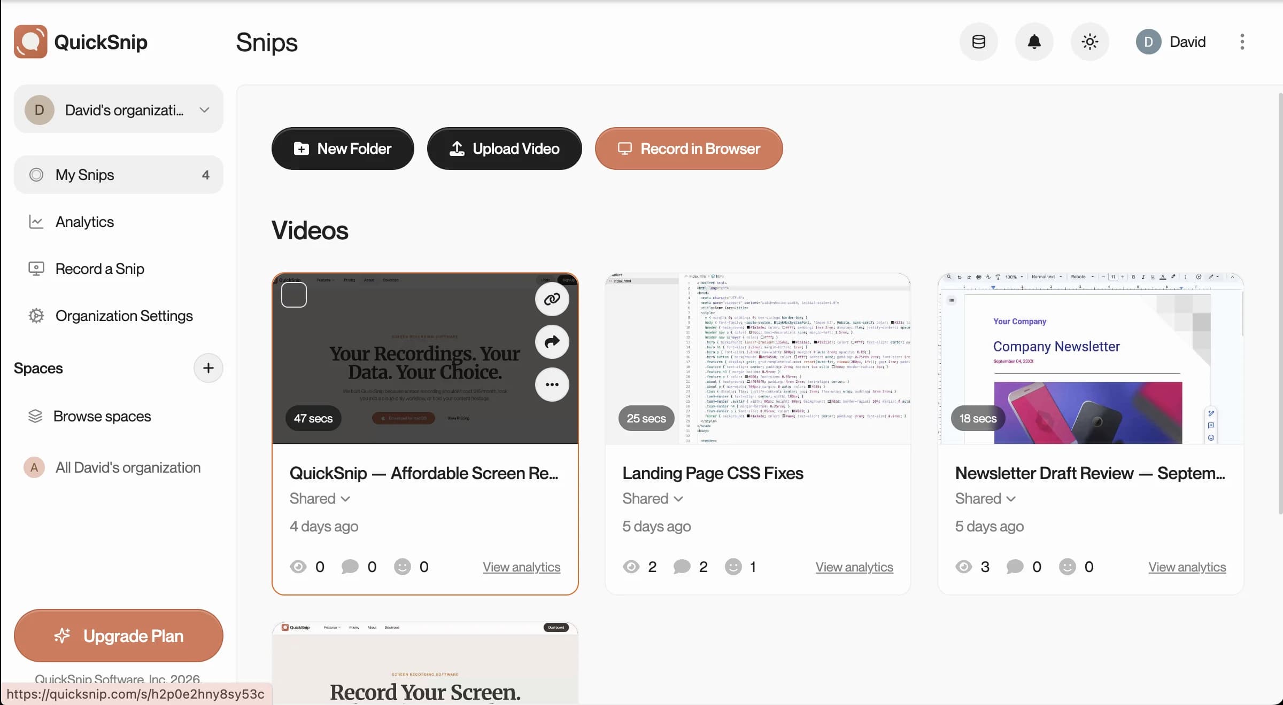Click the storage database icon in the top bar
The width and height of the screenshot is (1283, 705).
point(978,41)
